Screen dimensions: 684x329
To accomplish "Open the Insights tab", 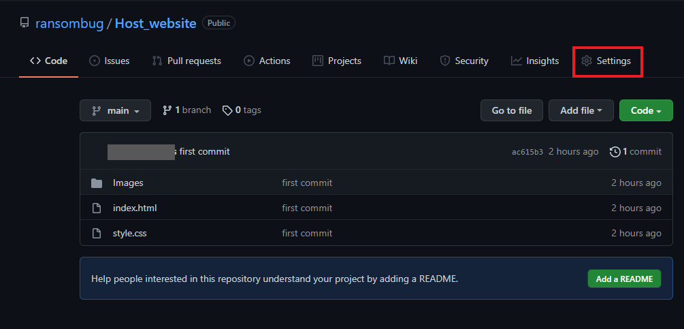I will pos(535,61).
